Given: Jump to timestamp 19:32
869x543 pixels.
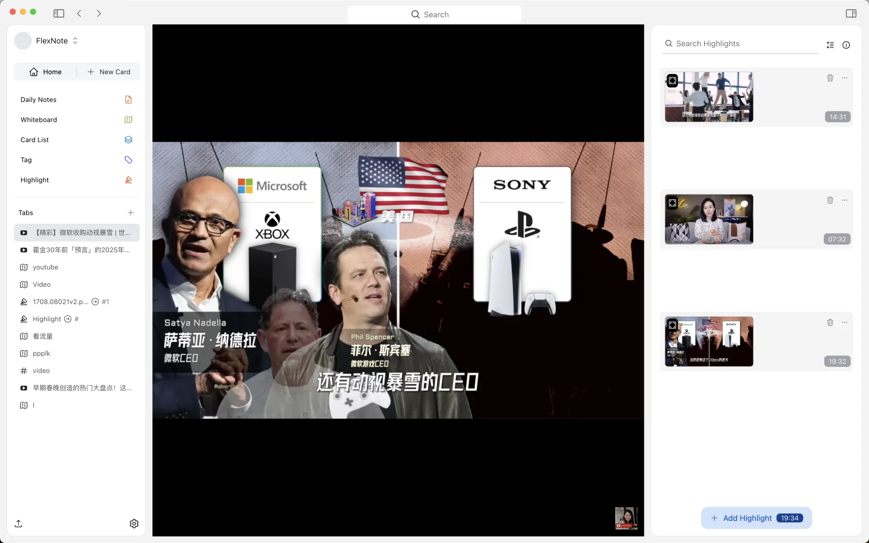Looking at the screenshot, I should tap(837, 361).
